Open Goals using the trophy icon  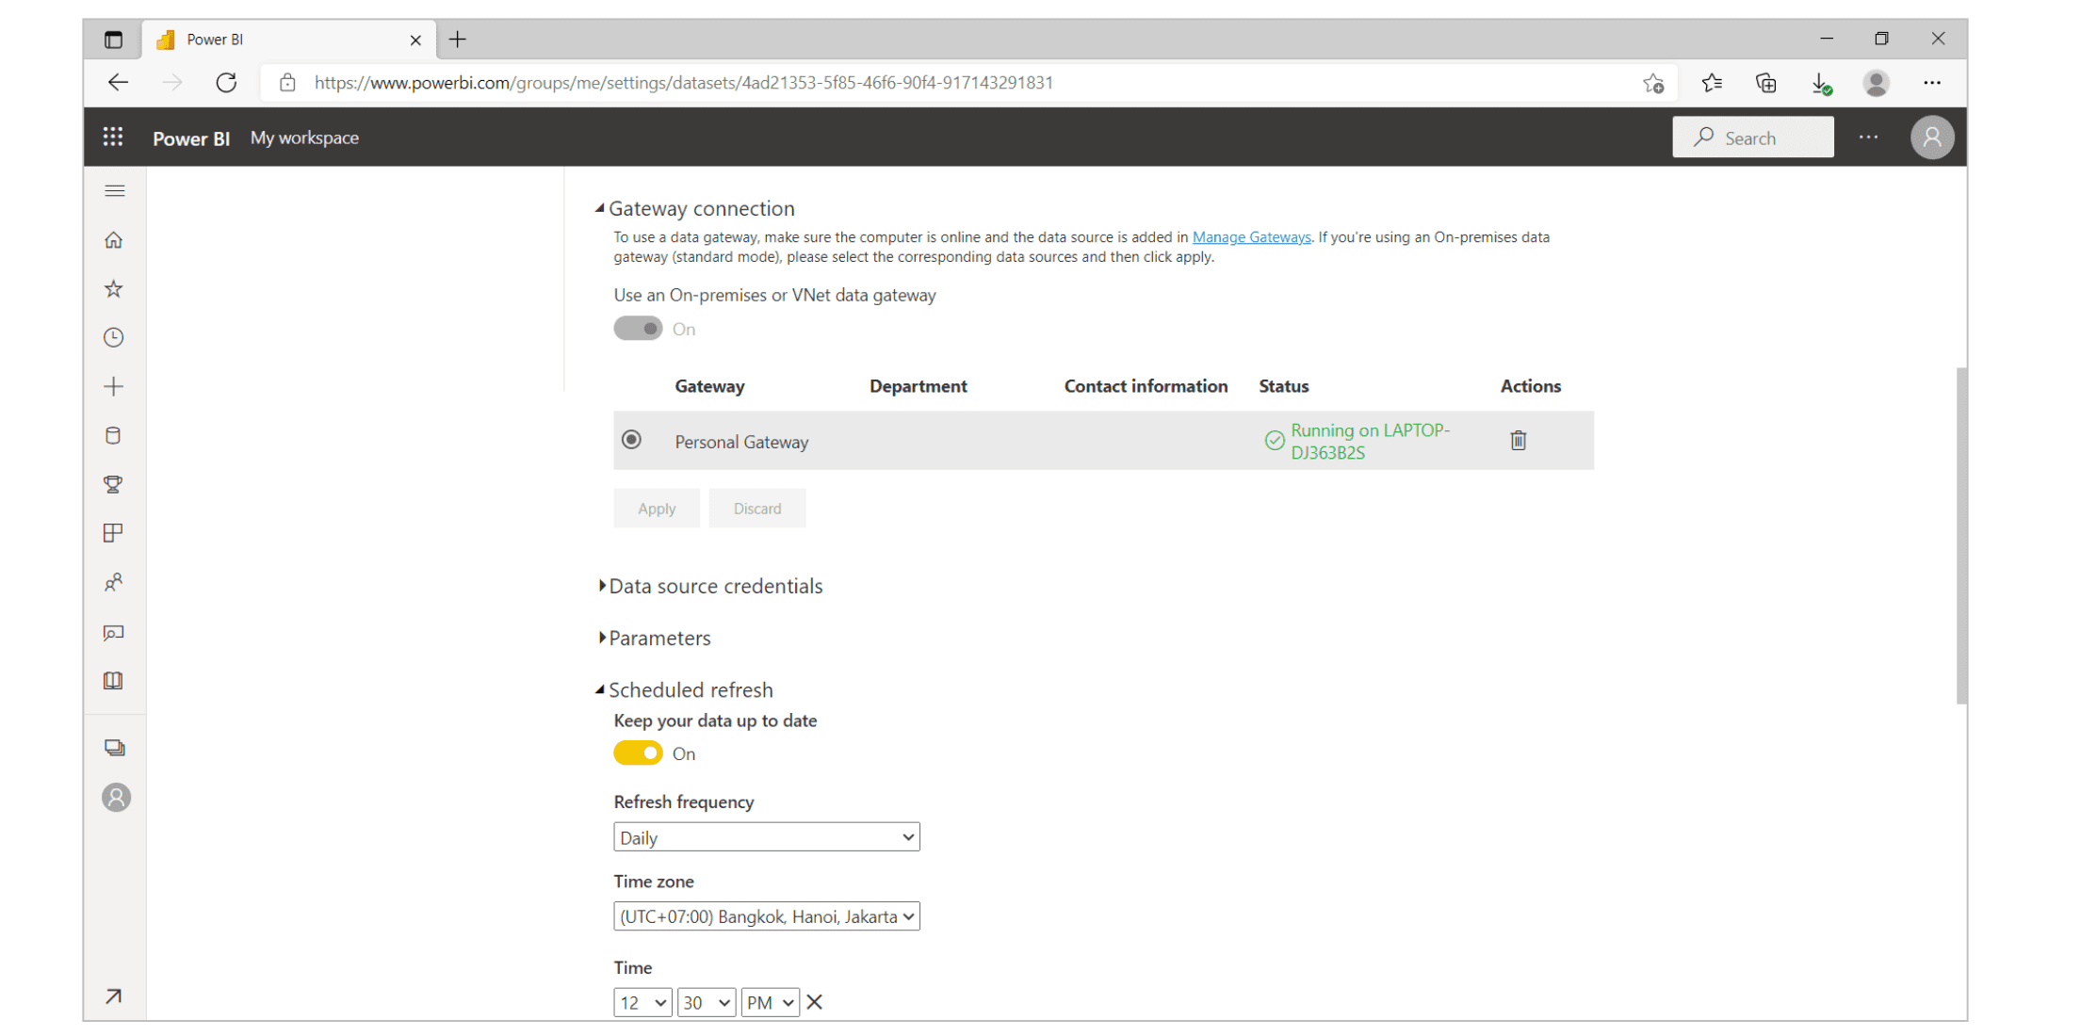114,484
